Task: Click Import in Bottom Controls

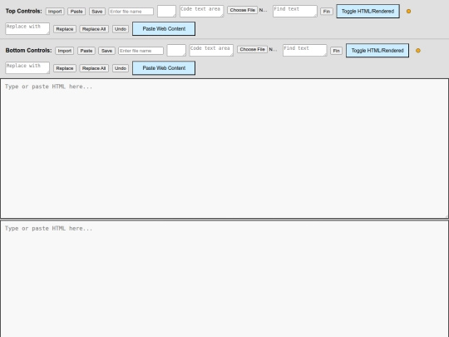Action: [64, 51]
